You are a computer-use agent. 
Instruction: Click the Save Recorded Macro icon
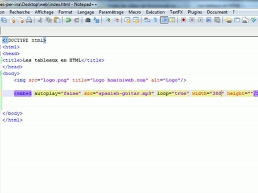coord(217,20)
